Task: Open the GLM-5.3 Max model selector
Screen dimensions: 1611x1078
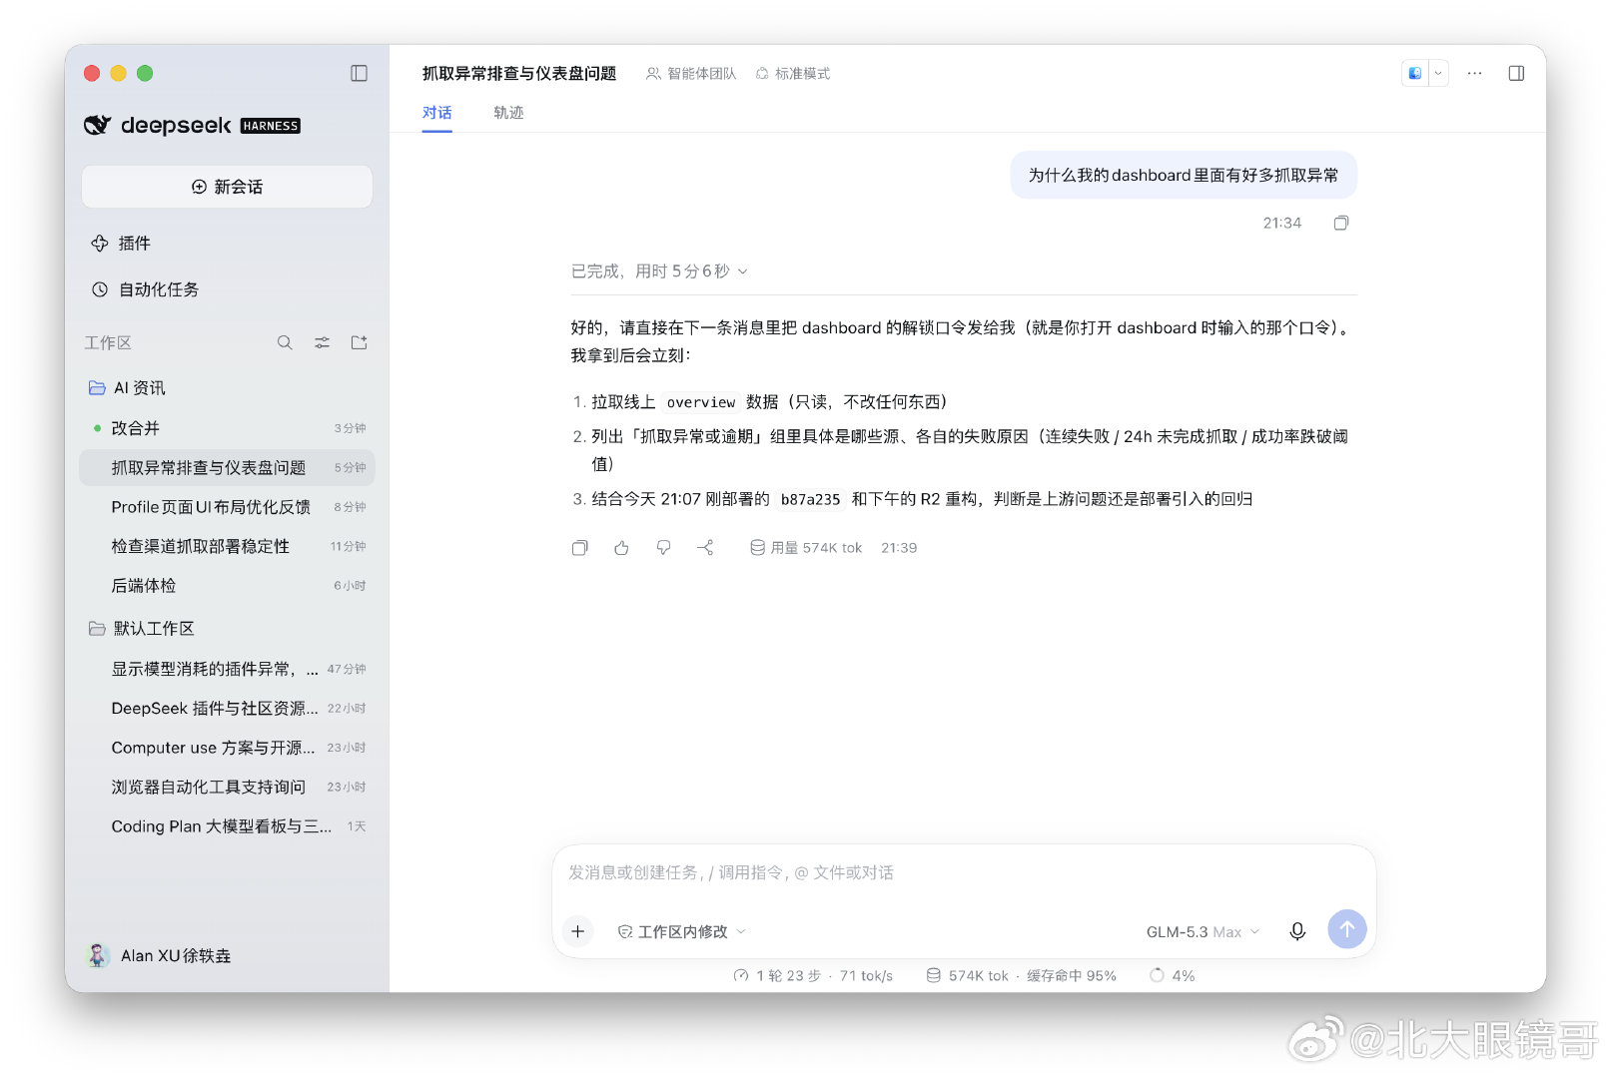Action: (x=1203, y=931)
